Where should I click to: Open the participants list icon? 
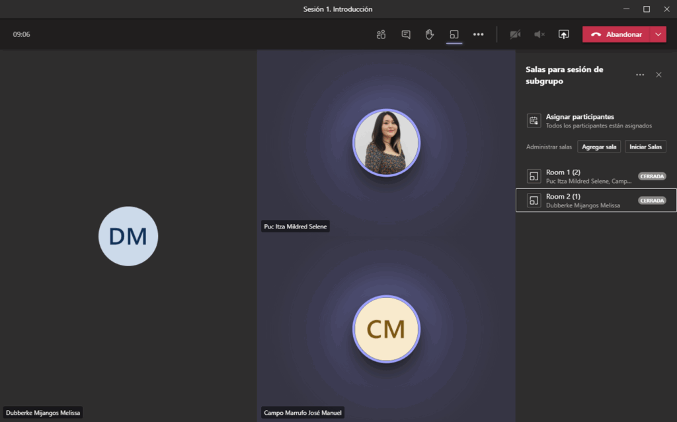(381, 34)
